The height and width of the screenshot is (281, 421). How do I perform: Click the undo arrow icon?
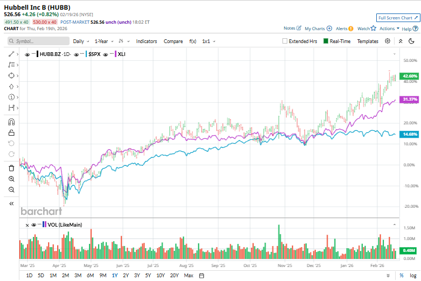click(x=11, y=143)
